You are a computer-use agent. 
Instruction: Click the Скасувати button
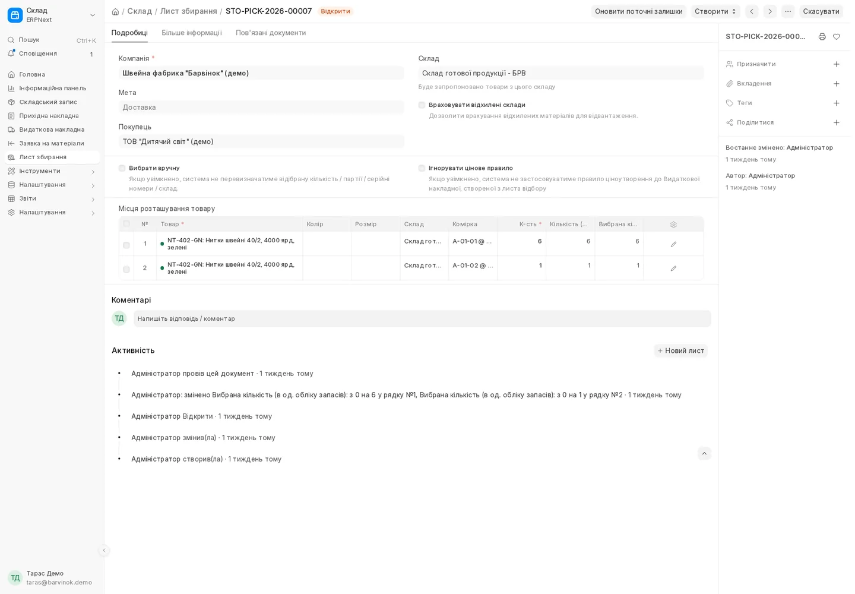(821, 11)
